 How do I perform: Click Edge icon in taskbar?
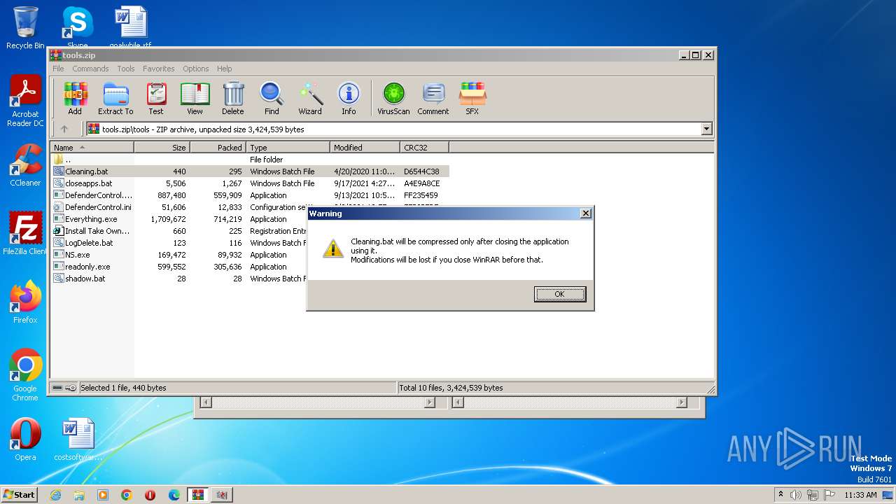(174, 495)
